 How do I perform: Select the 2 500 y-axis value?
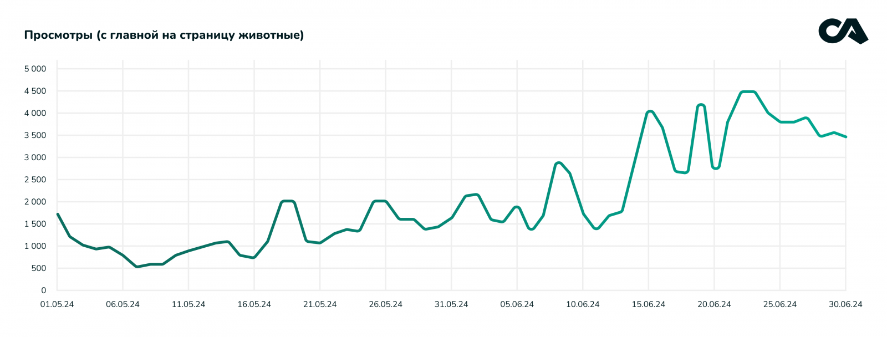tap(35, 180)
